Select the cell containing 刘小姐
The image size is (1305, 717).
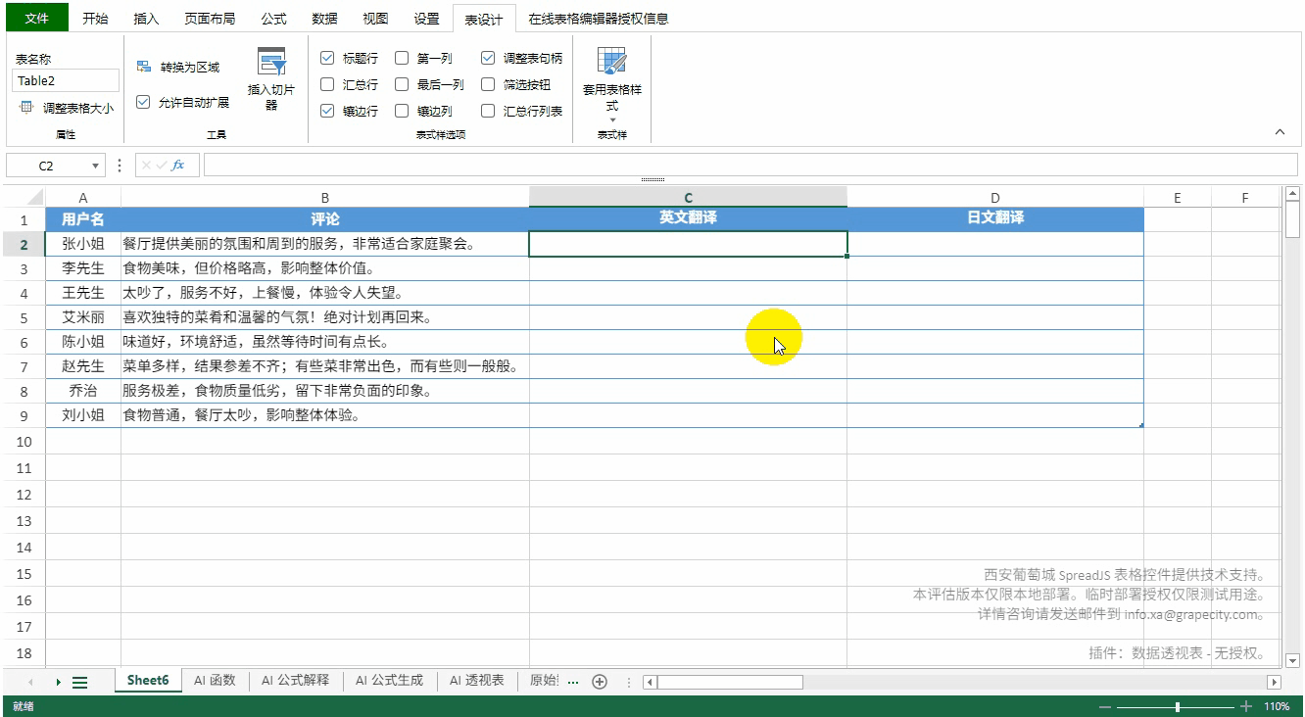click(x=83, y=415)
